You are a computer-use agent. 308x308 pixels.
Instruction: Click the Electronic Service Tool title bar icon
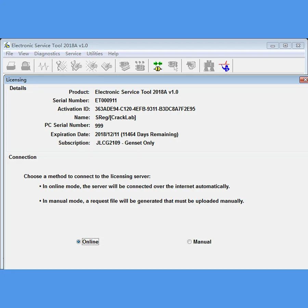tap(7, 45)
